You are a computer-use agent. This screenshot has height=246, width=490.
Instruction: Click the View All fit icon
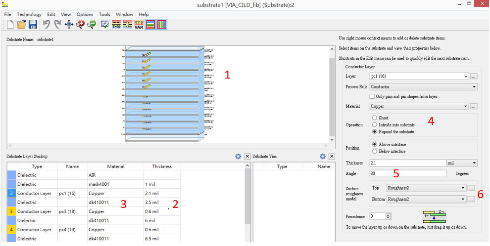tap(69, 24)
